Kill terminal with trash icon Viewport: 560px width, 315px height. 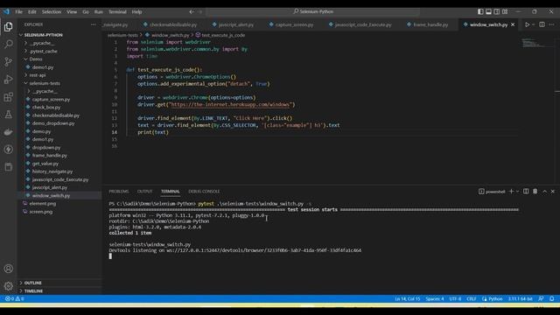535,192
